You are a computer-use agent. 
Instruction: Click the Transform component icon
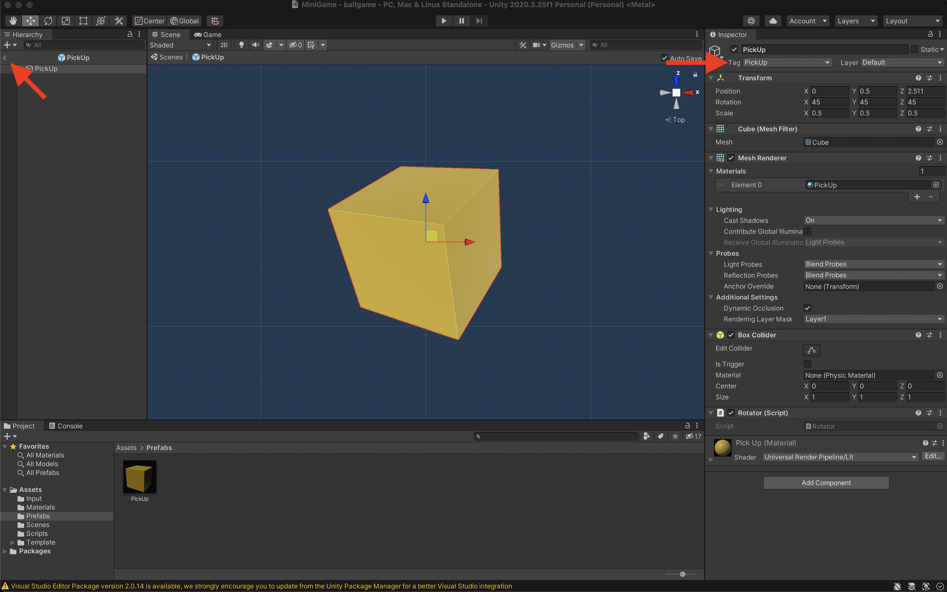coord(721,77)
